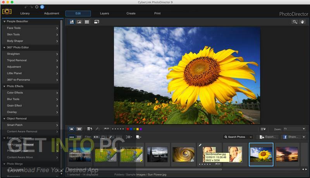
Task: Click the pencil edit icon in viewer toolbar
Action: (x=98, y=129)
